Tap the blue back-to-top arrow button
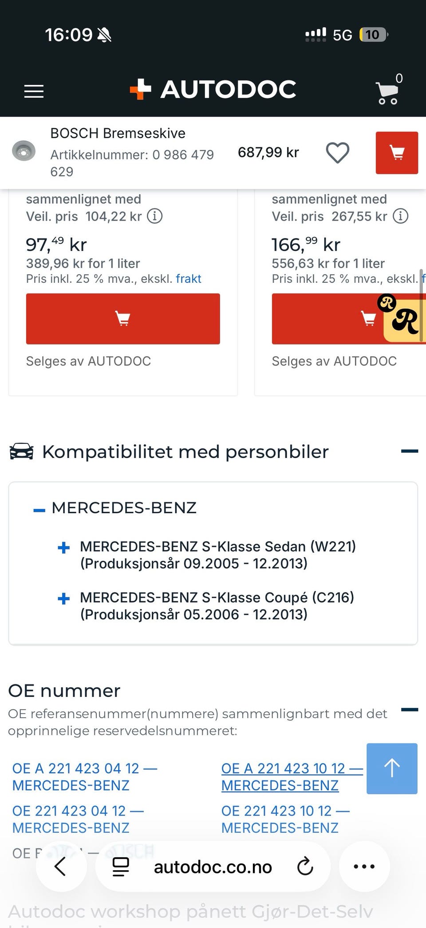 pyautogui.click(x=392, y=768)
